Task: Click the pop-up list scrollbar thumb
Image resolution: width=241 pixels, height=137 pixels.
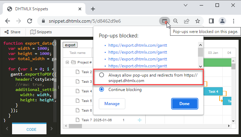Action: click(x=200, y=52)
